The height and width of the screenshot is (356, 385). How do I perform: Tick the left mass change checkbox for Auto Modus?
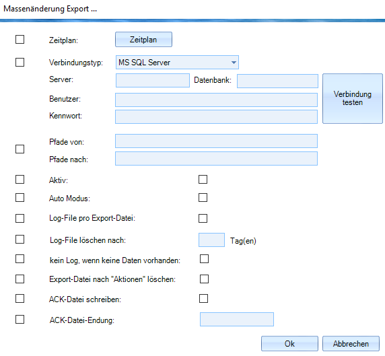coord(20,197)
